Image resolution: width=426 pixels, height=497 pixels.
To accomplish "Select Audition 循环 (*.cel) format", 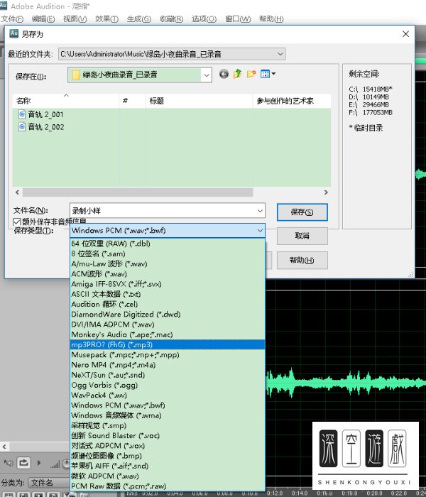I will point(168,305).
